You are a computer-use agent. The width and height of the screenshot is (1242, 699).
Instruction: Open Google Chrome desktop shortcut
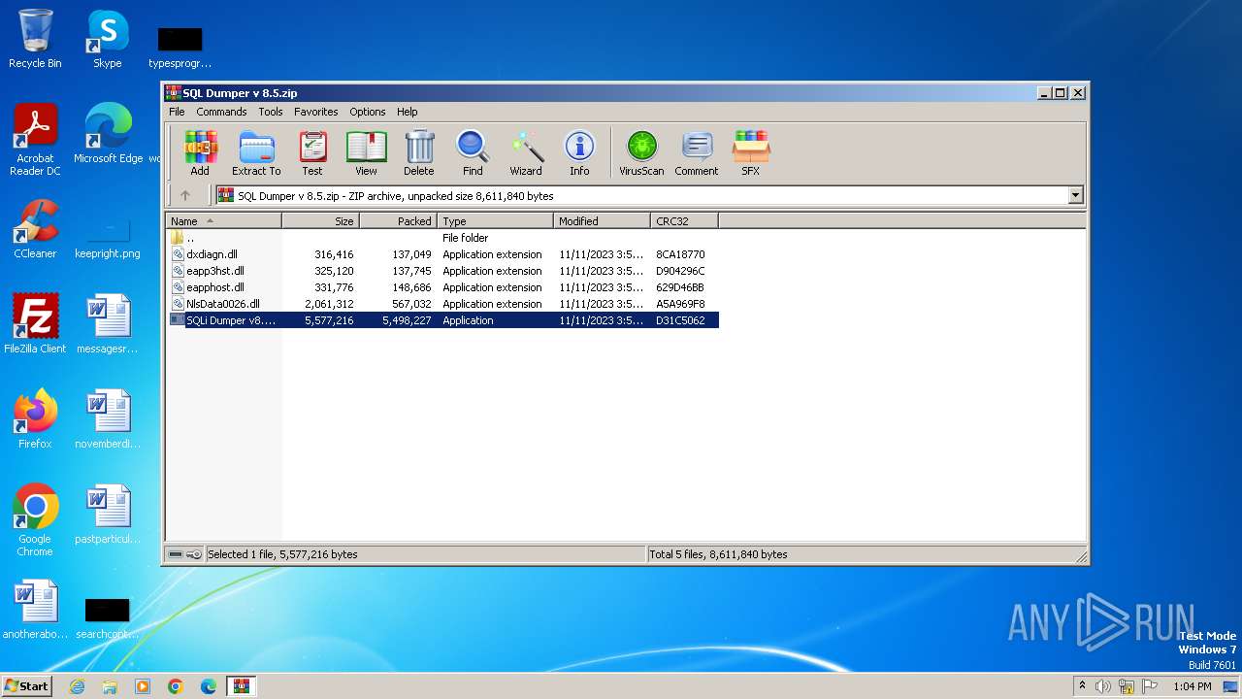[x=35, y=520]
